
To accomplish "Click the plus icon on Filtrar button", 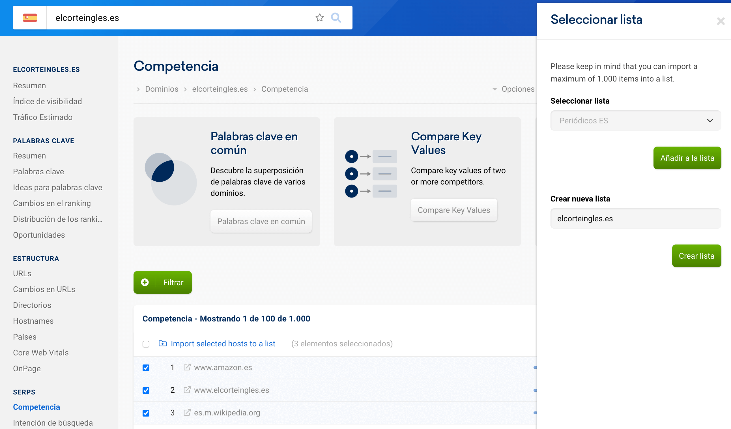I will click(x=145, y=282).
